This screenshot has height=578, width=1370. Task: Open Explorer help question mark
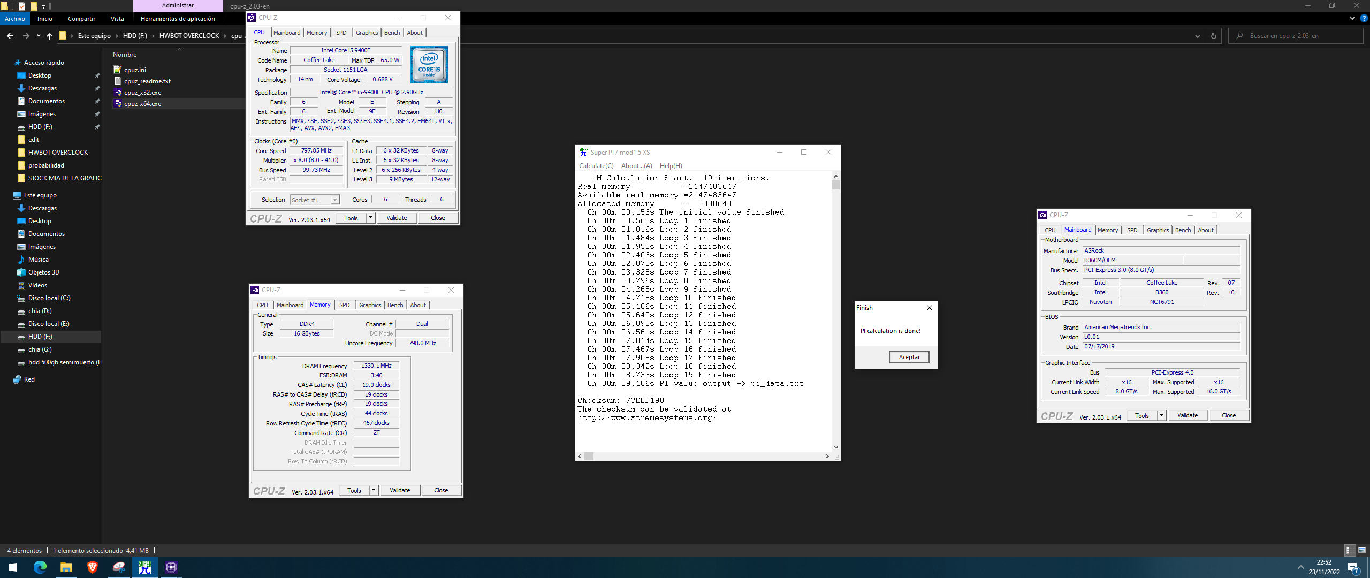(1364, 19)
